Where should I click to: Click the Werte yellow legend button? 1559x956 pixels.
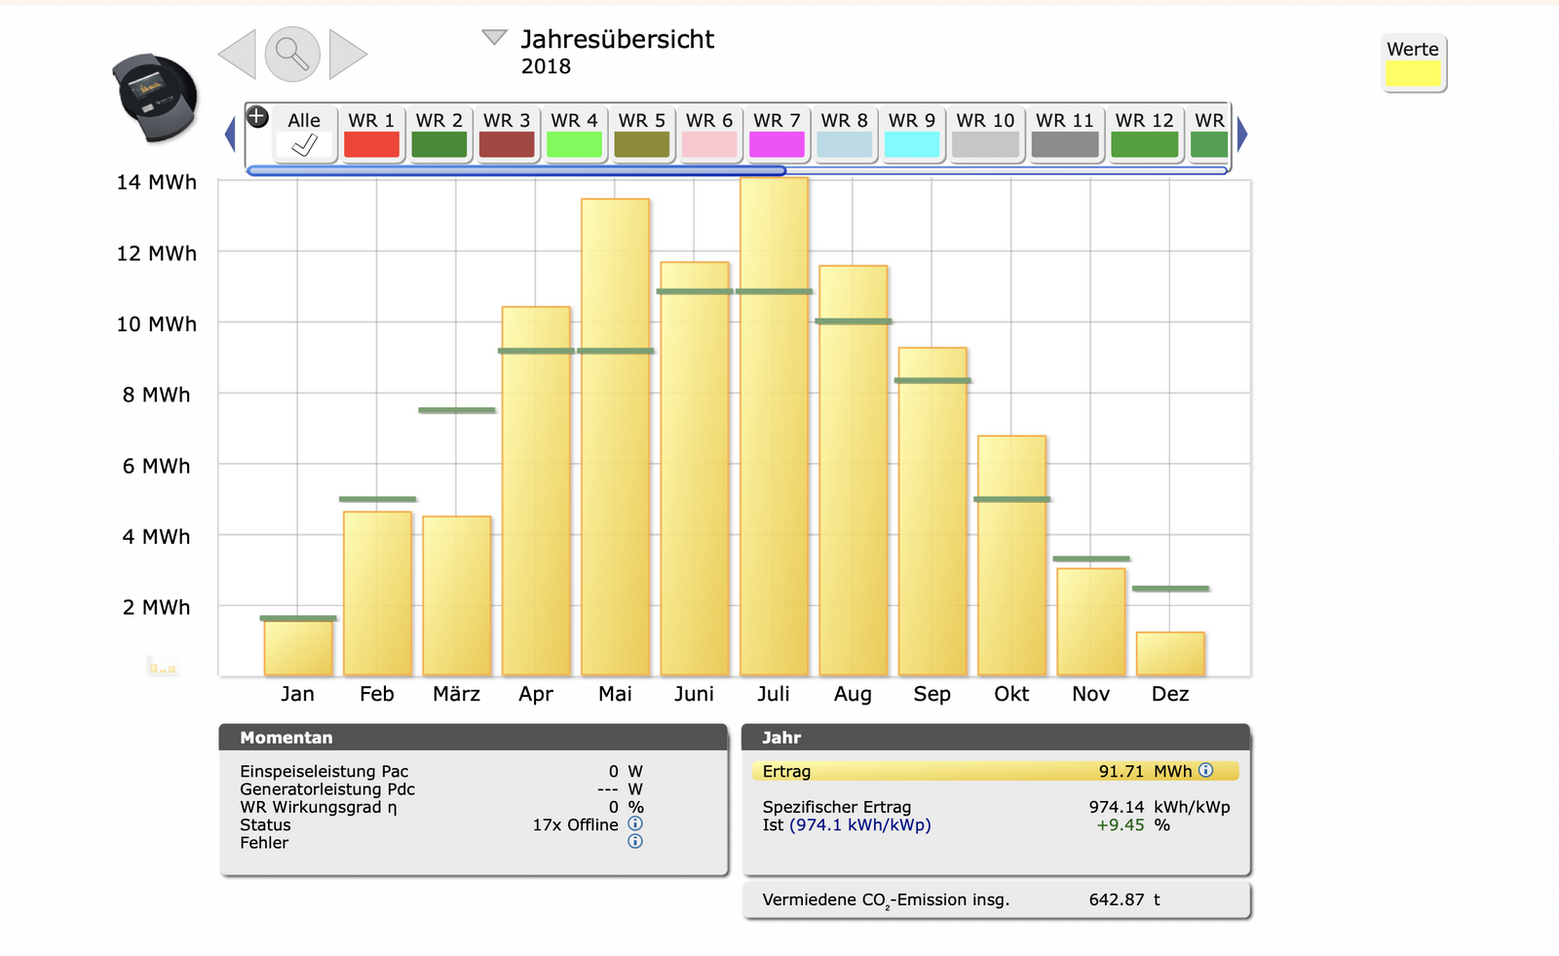(x=1414, y=64)
